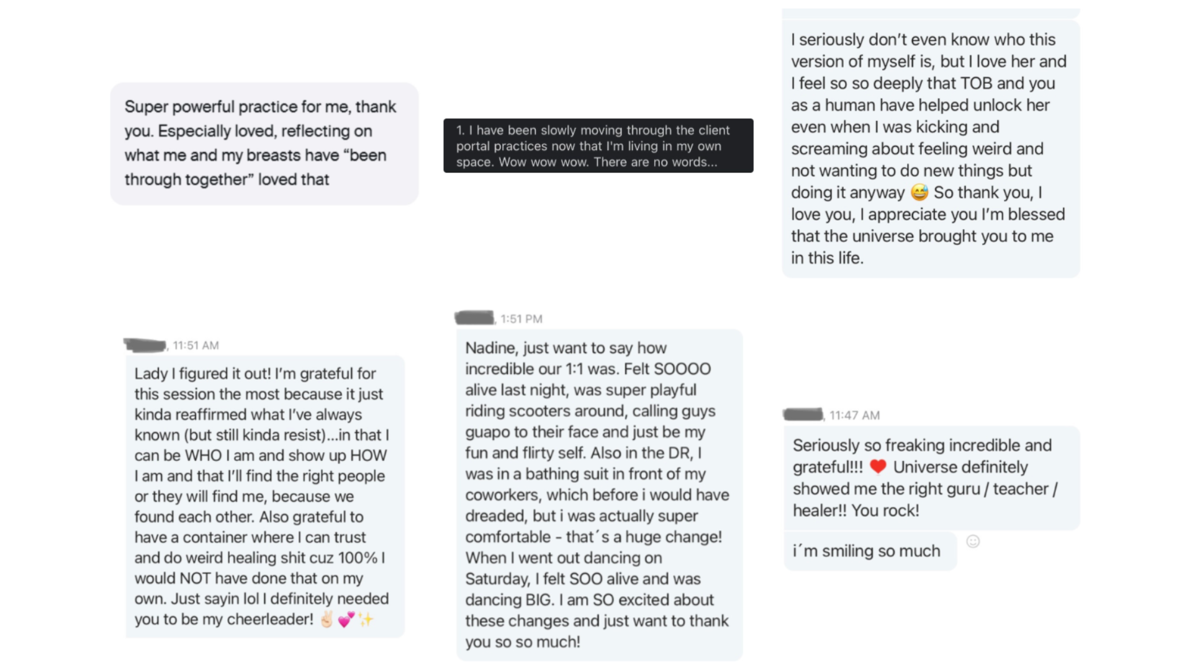The width and height of the screenshot is (1192, 670).
Task: Click redacted sender name above 11:47 AM message
Action: 803,414
